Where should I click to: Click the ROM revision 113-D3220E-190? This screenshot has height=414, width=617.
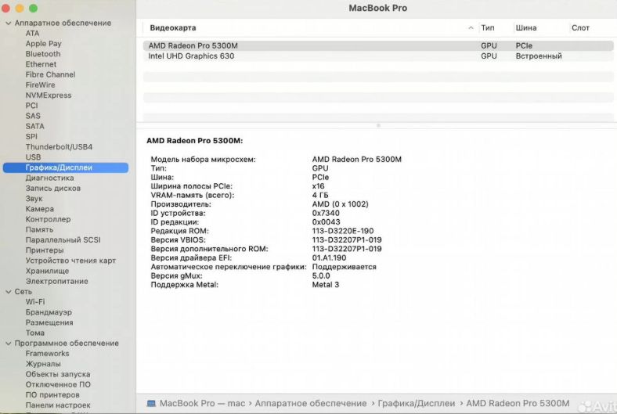(x=343, y=231)
